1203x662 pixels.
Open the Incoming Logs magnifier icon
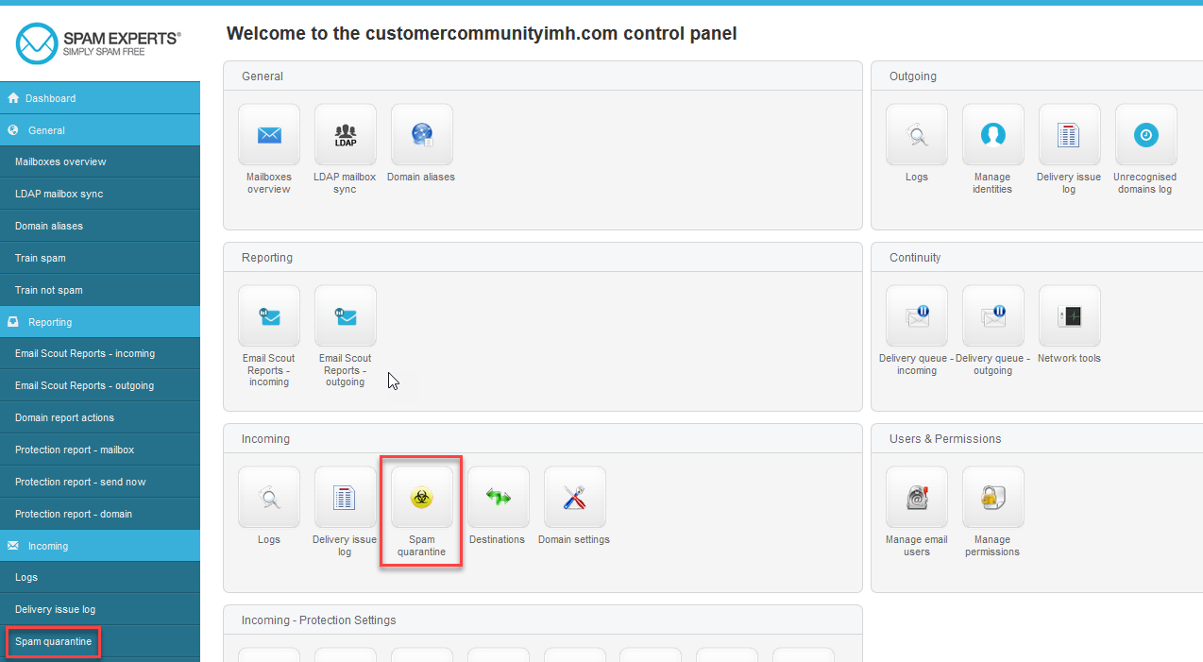click(x=269, y=498)
